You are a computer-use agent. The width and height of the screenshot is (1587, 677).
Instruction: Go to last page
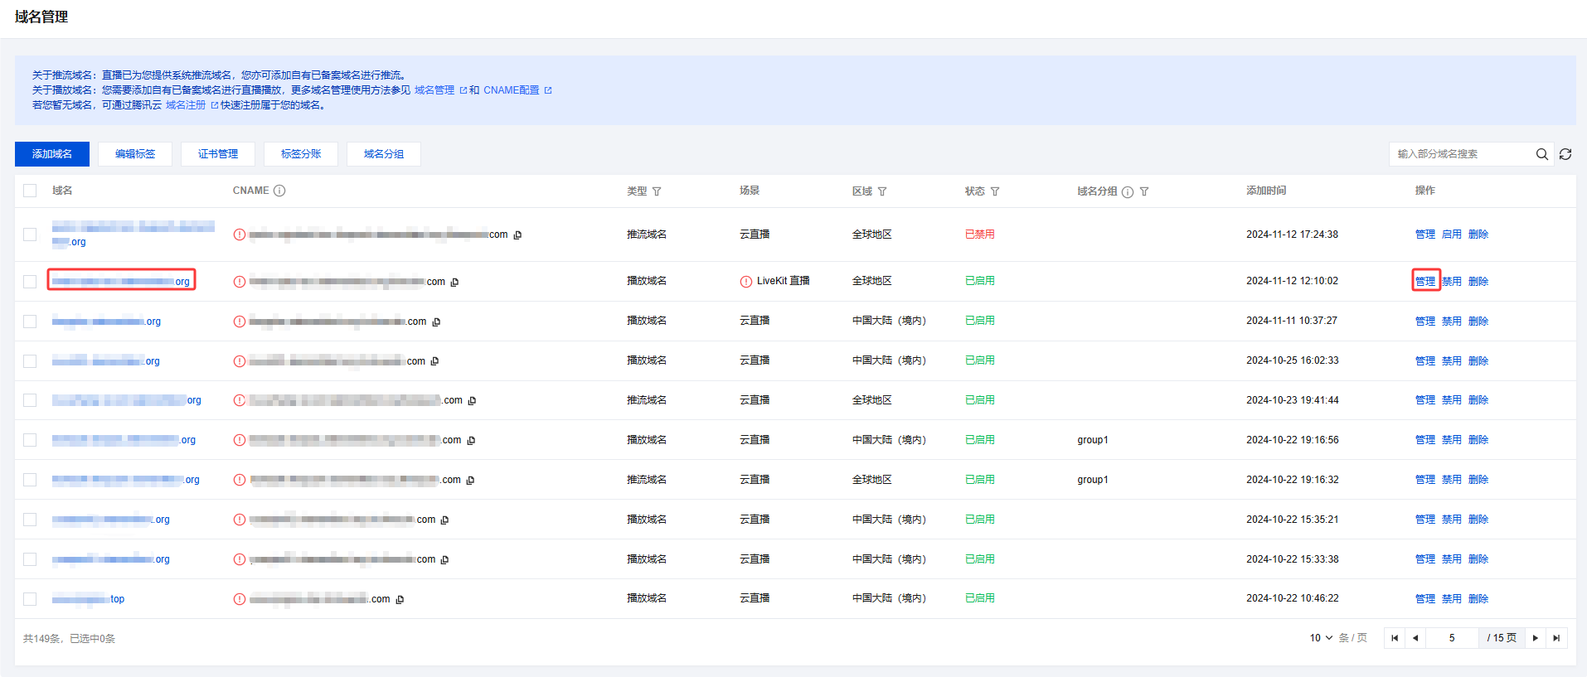(x=1556, y=638)
